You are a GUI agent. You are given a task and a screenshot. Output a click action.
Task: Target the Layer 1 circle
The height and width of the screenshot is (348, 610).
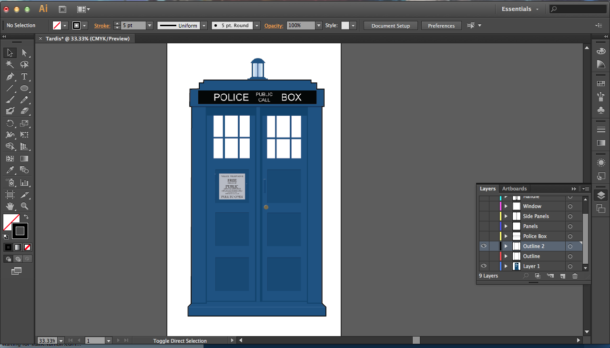pos(570,266)
